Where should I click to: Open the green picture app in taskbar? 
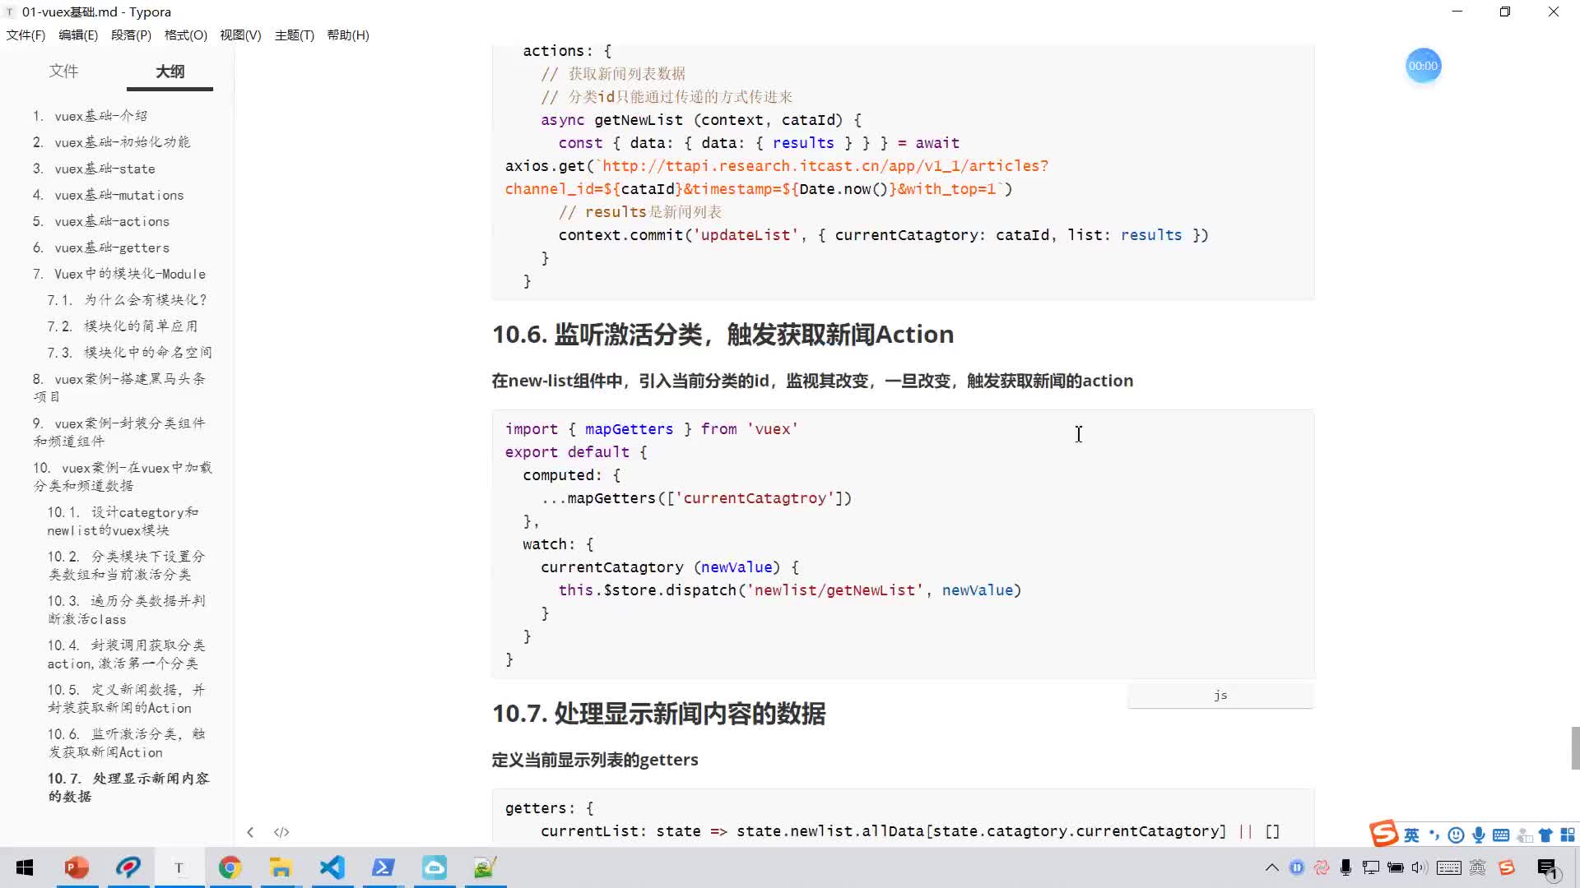485,867
